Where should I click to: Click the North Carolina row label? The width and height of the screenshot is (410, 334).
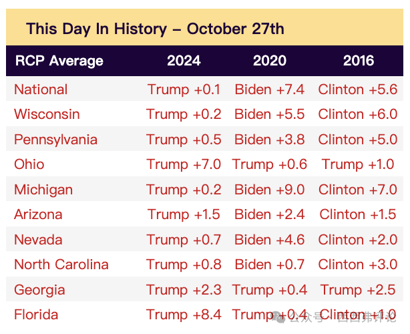61,265
